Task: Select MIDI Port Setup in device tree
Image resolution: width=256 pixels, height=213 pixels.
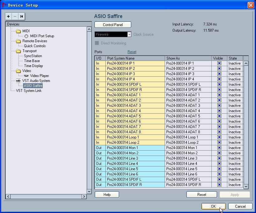Action: point(42,36)
